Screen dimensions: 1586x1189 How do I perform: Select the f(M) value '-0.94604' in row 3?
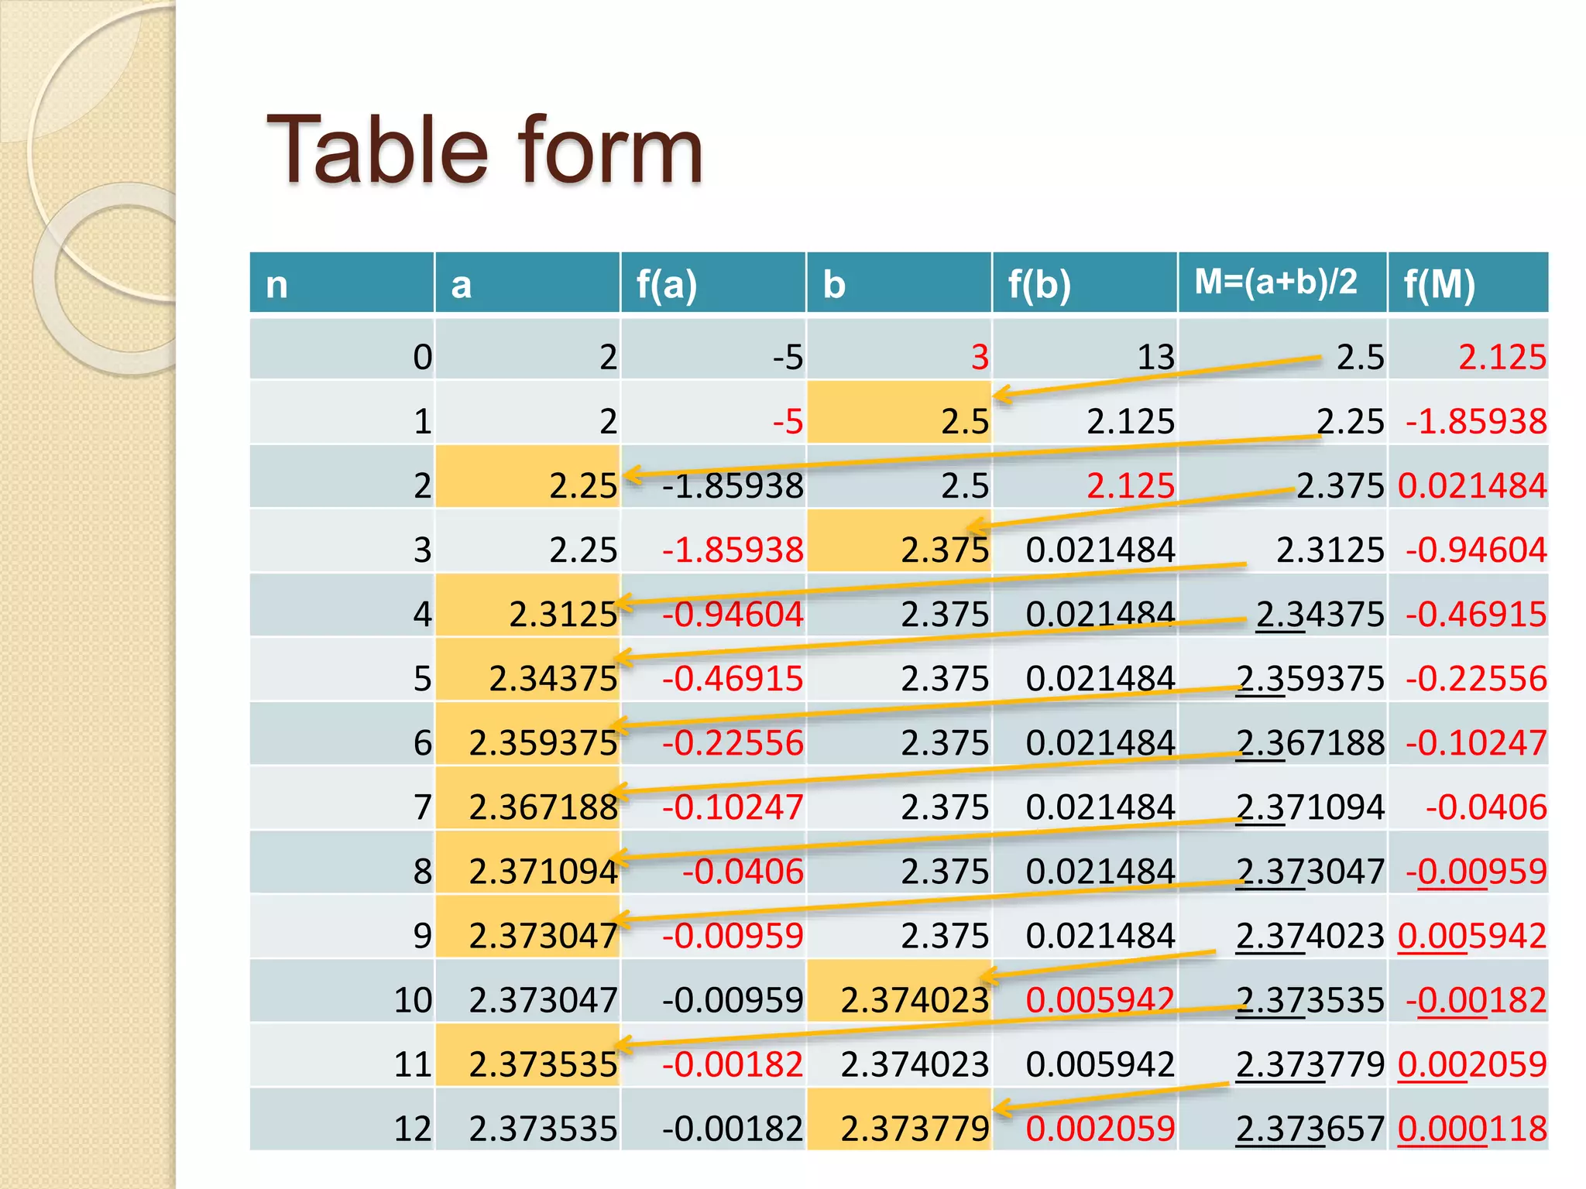pyautogui.click(x=1476, y=550)
